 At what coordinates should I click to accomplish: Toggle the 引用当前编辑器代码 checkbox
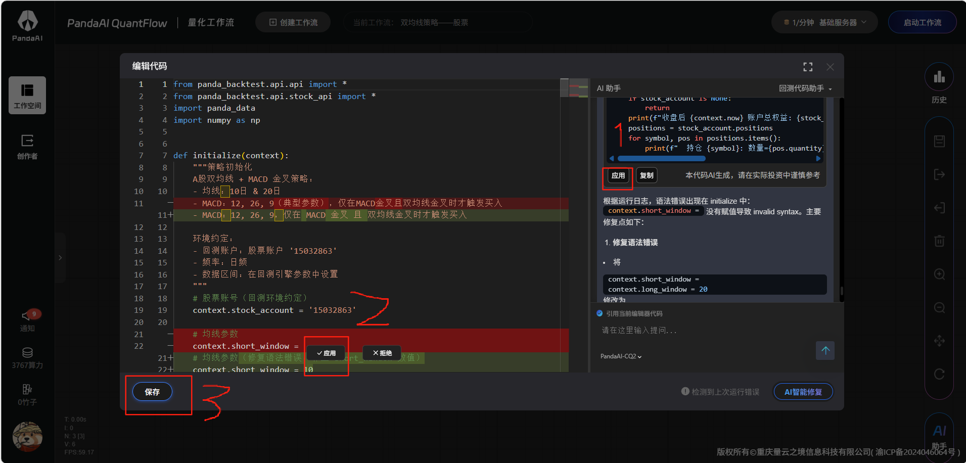pyautogui.click(x=600, y=313)
